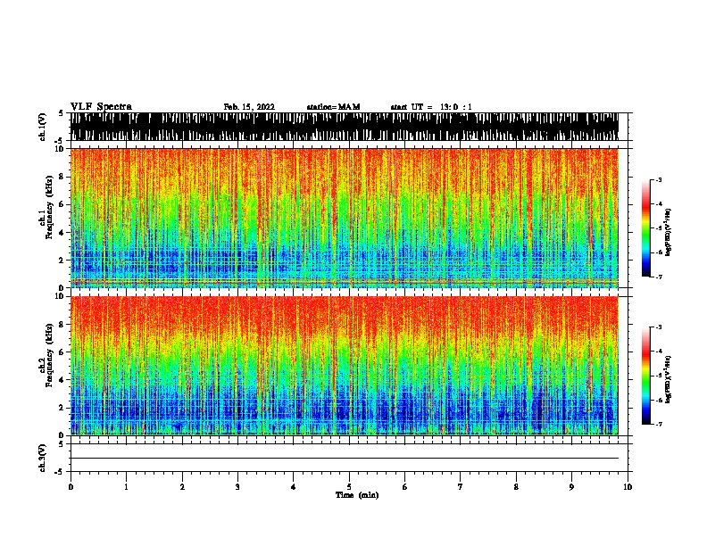707x546 pixels.
Task: Click the "6" tick on the time axis
Action: [x=405, y=487]
